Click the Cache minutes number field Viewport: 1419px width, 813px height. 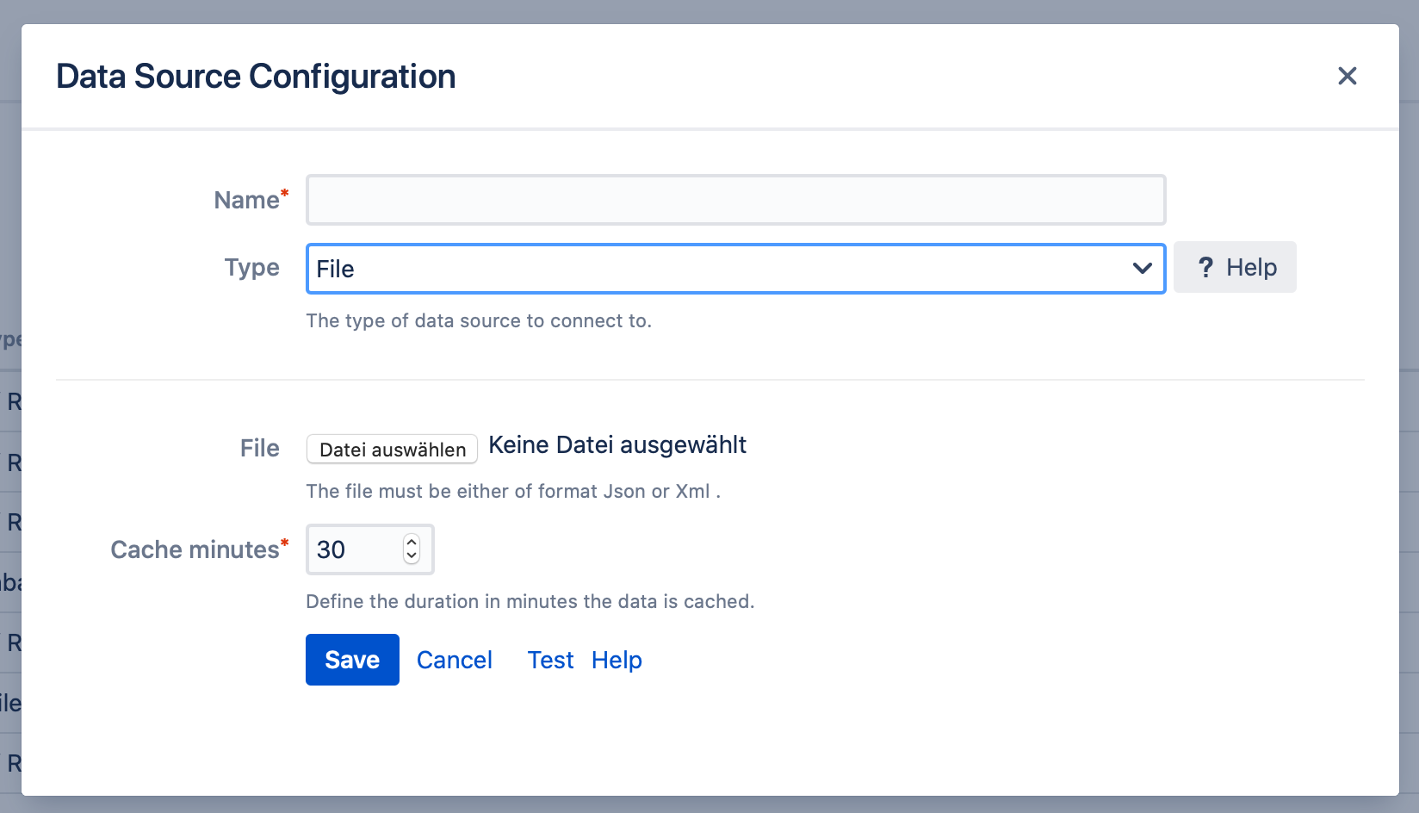355,549
